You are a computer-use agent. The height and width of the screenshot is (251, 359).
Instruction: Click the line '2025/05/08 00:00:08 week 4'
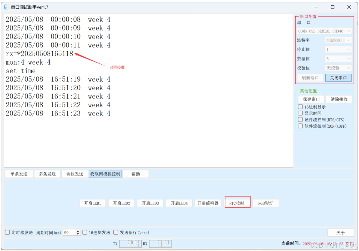pos(58,19)
